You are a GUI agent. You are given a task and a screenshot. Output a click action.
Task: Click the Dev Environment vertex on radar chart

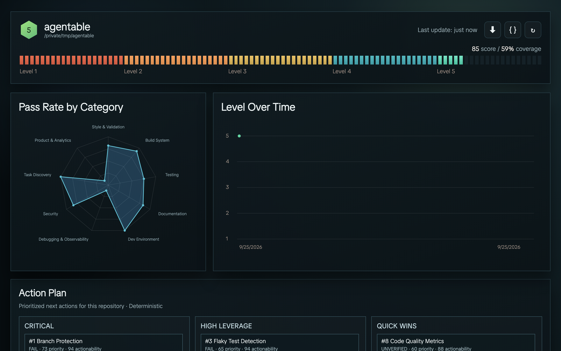pyautogui.click(x=124, y=231)
